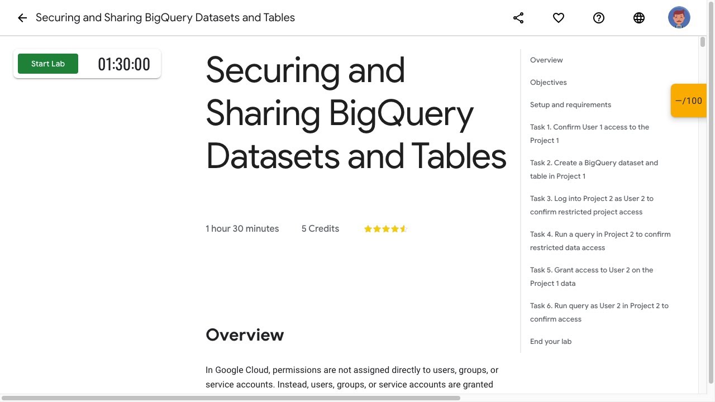Open Task 4 Run a query link
Viewport: 715px width, 402px height.
tap(600, 241)
